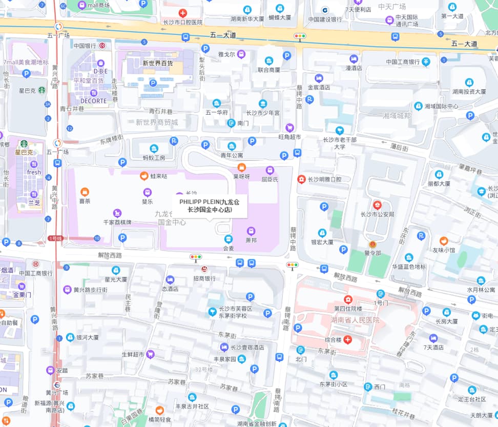
Task: Open the 丽都大厦 building marker
Action: 439,174
